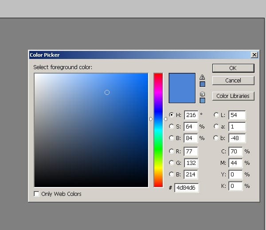Pick the L lightness radio button

coord(216,115)
